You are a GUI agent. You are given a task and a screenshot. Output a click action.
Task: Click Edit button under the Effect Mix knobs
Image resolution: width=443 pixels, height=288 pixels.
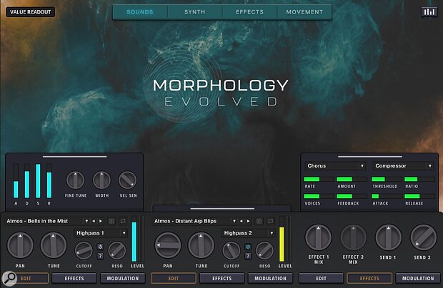[x=321, y=279]
